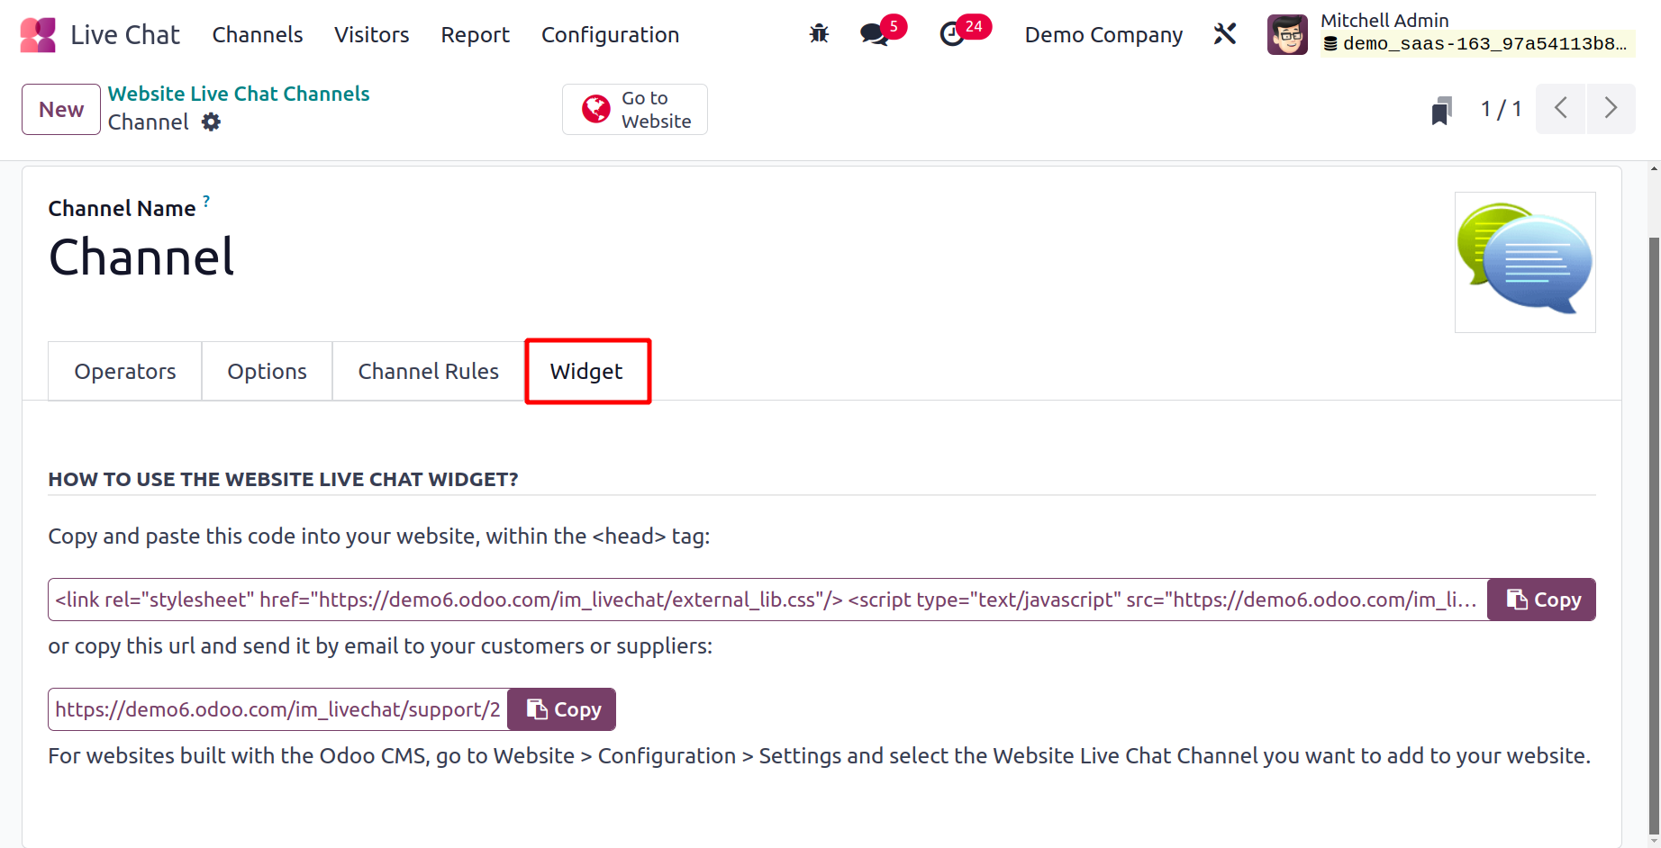Click the HOW TO USE THE WEBSITE LIVE CHAT WIDGET heading

[283, 479]
